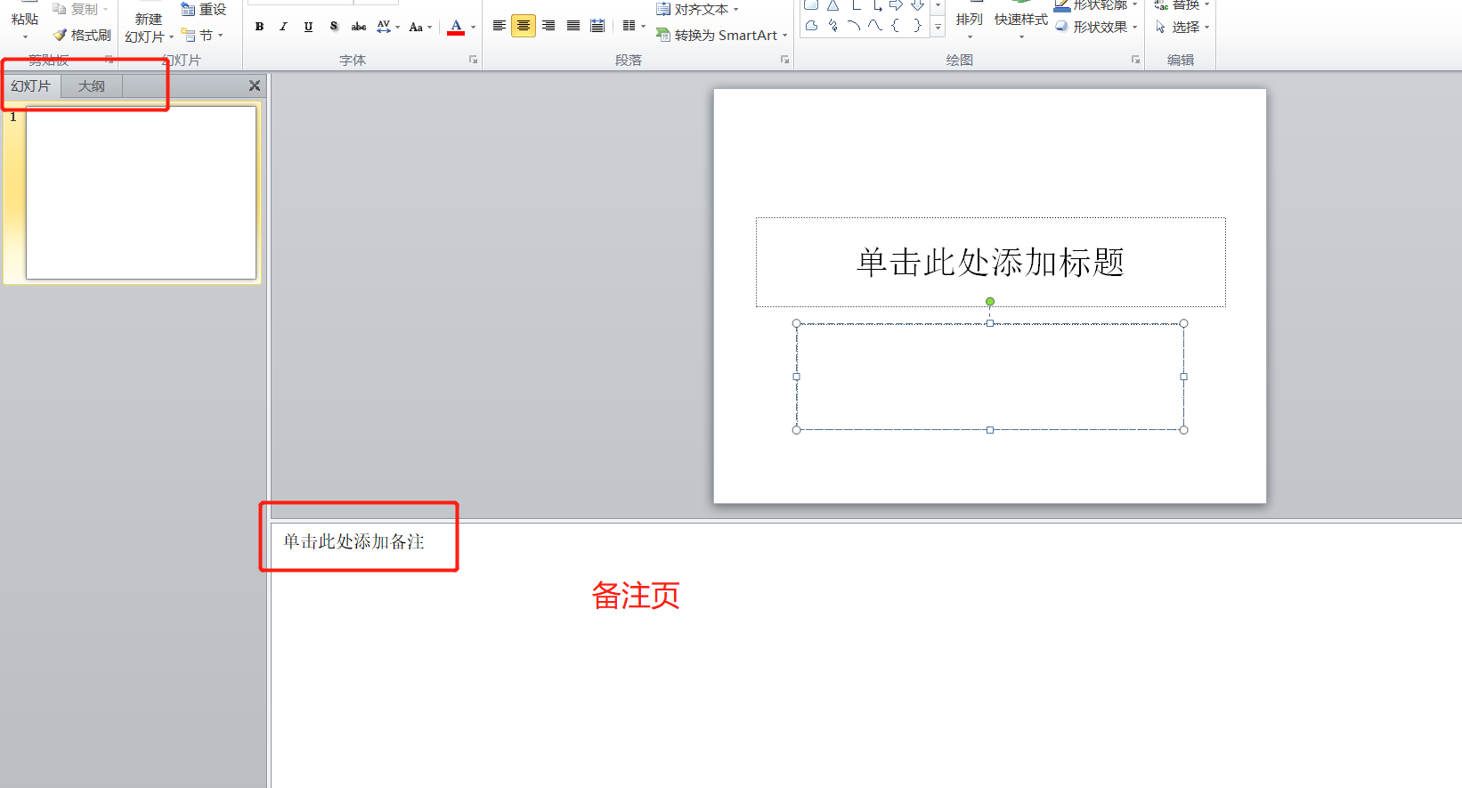Justify the paragraph text

coord(573,26)
